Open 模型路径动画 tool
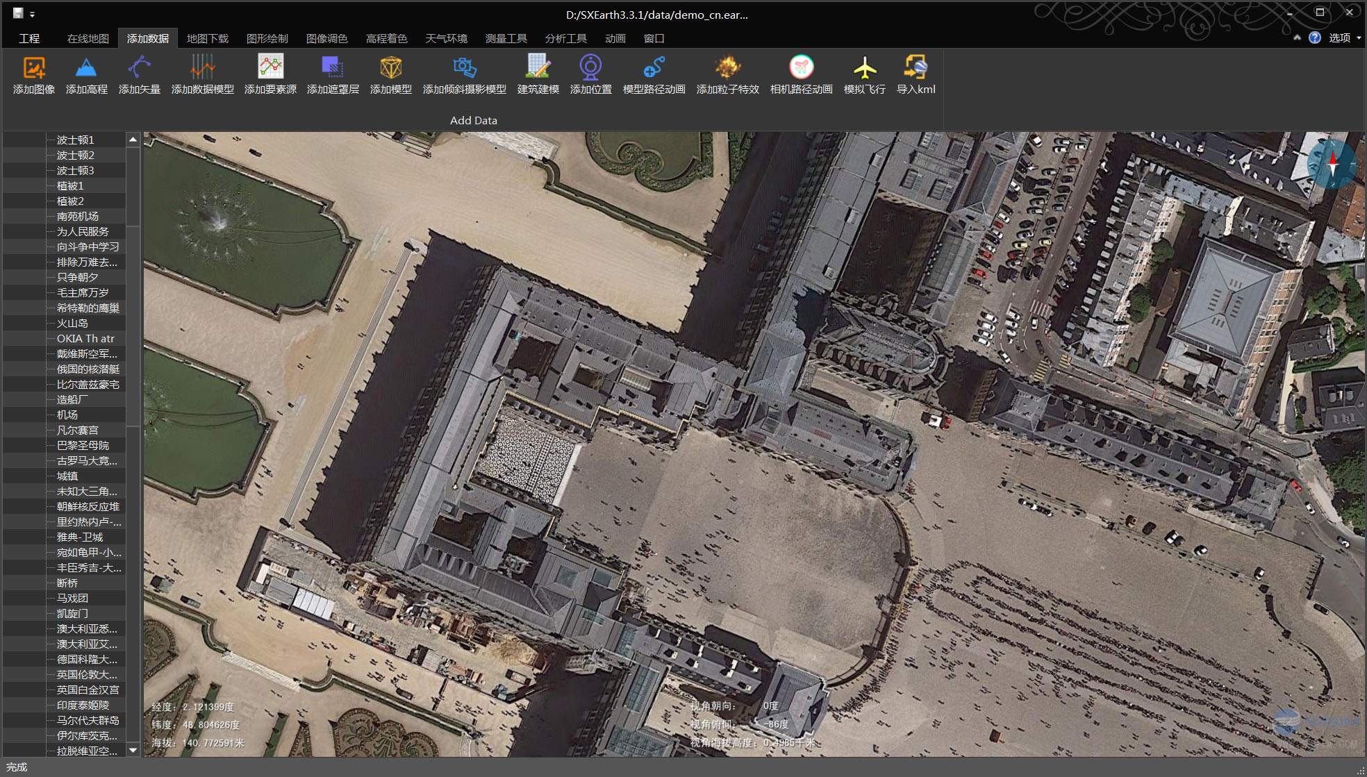The height and width of the screenshot is (777, 1367). tap(654, 75)
